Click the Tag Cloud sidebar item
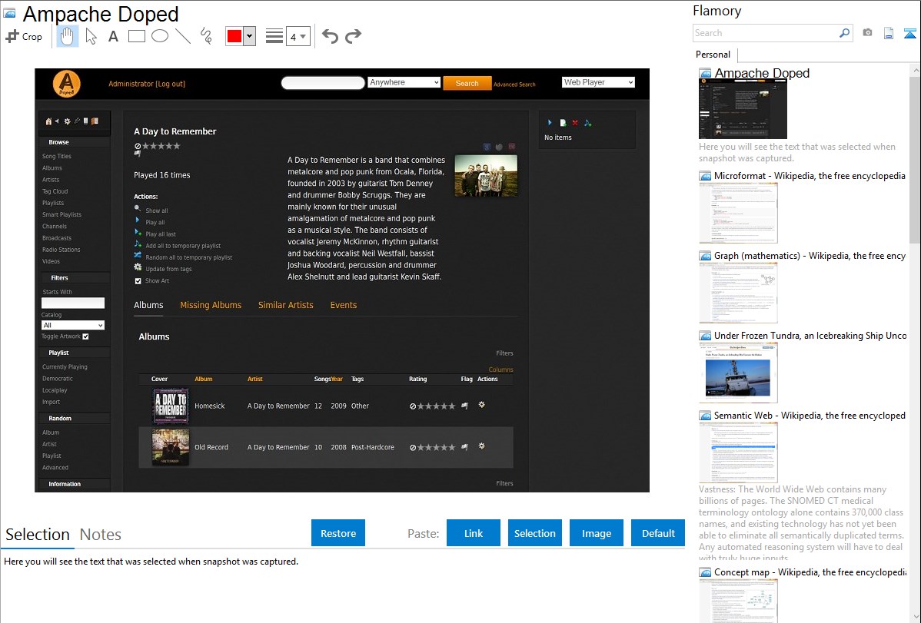The image size is (921, 623). [x=55, y=191]
